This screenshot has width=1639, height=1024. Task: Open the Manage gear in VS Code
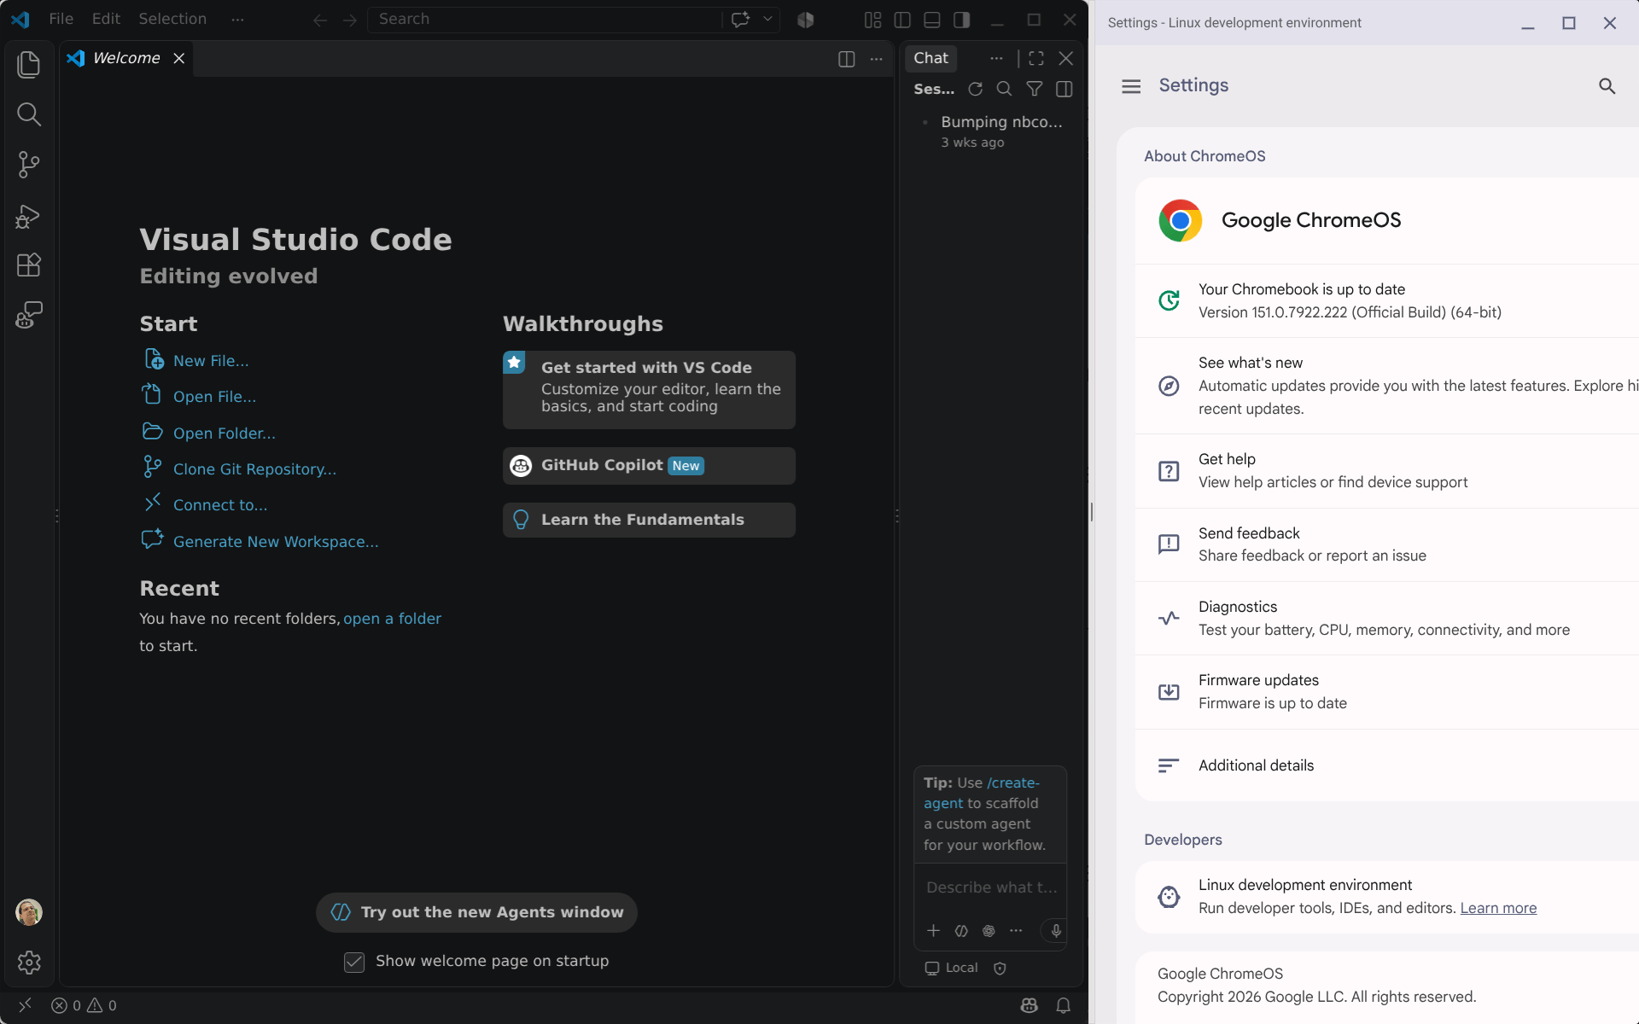[29, 963]
